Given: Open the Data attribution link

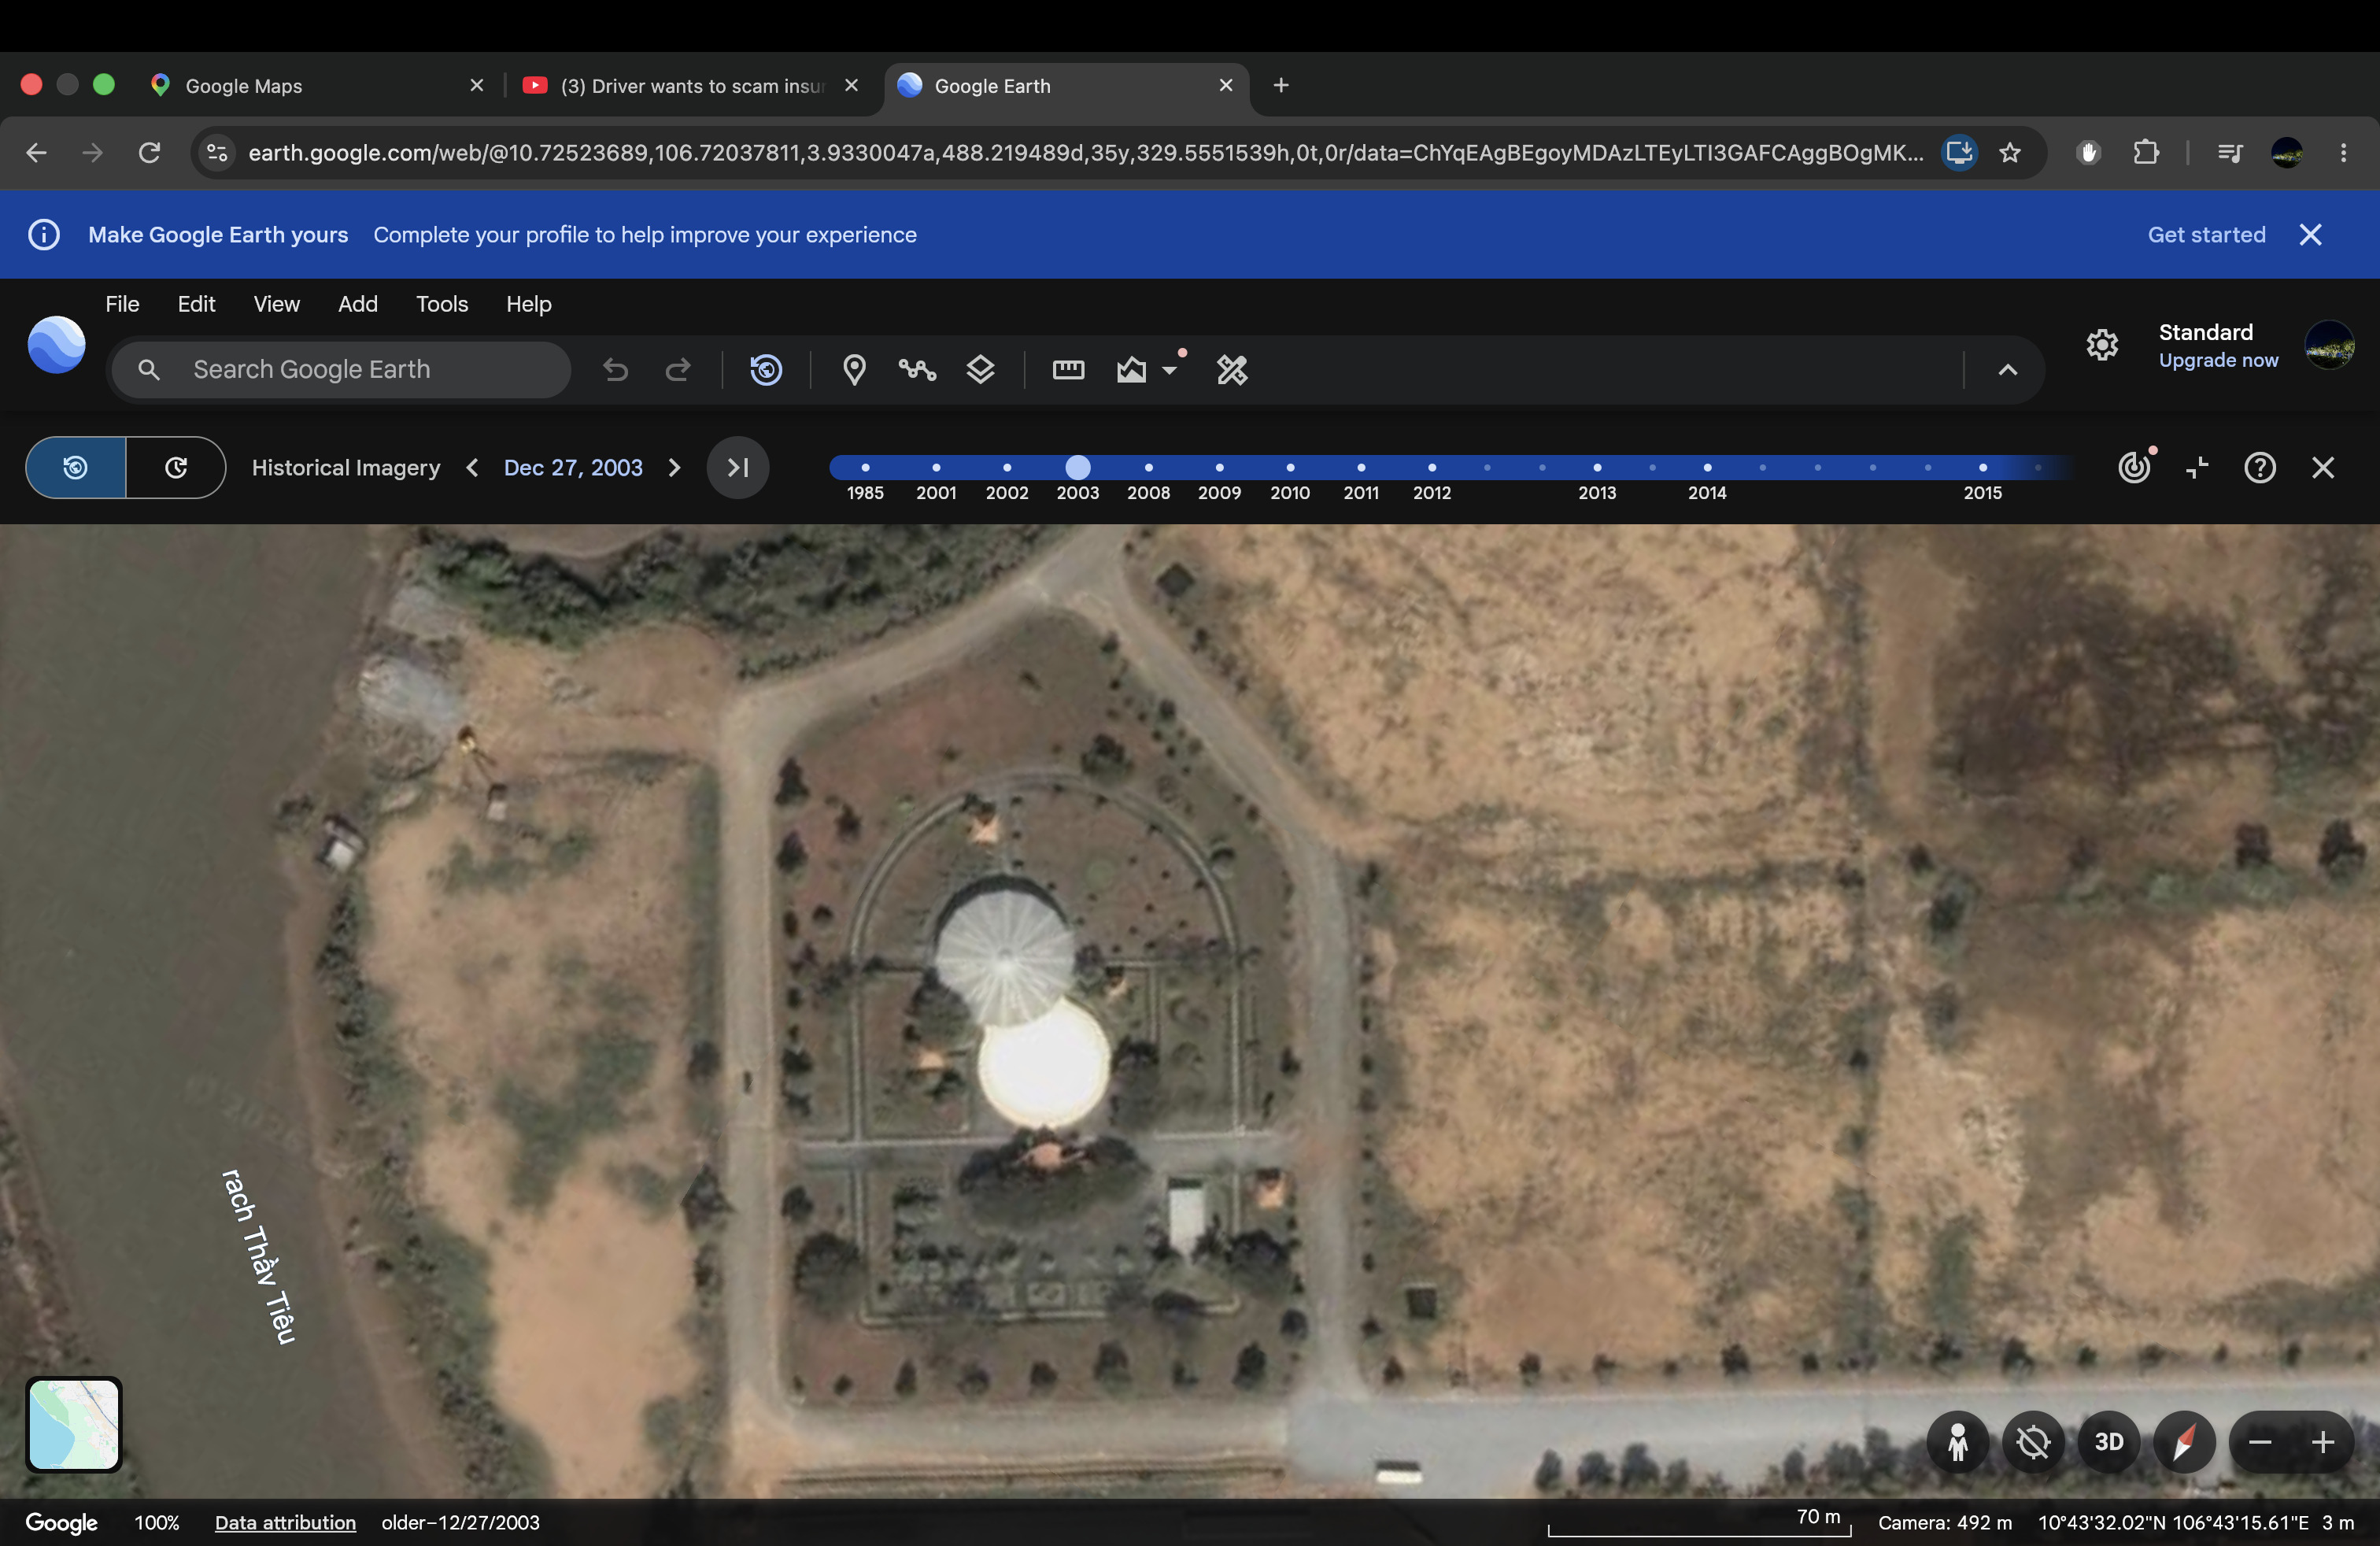Looking at the screenshot, I should coord(285,1522).
